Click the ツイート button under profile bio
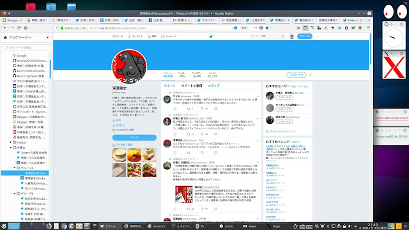Screen dimensions: 409x230 (x=134, y=137)
